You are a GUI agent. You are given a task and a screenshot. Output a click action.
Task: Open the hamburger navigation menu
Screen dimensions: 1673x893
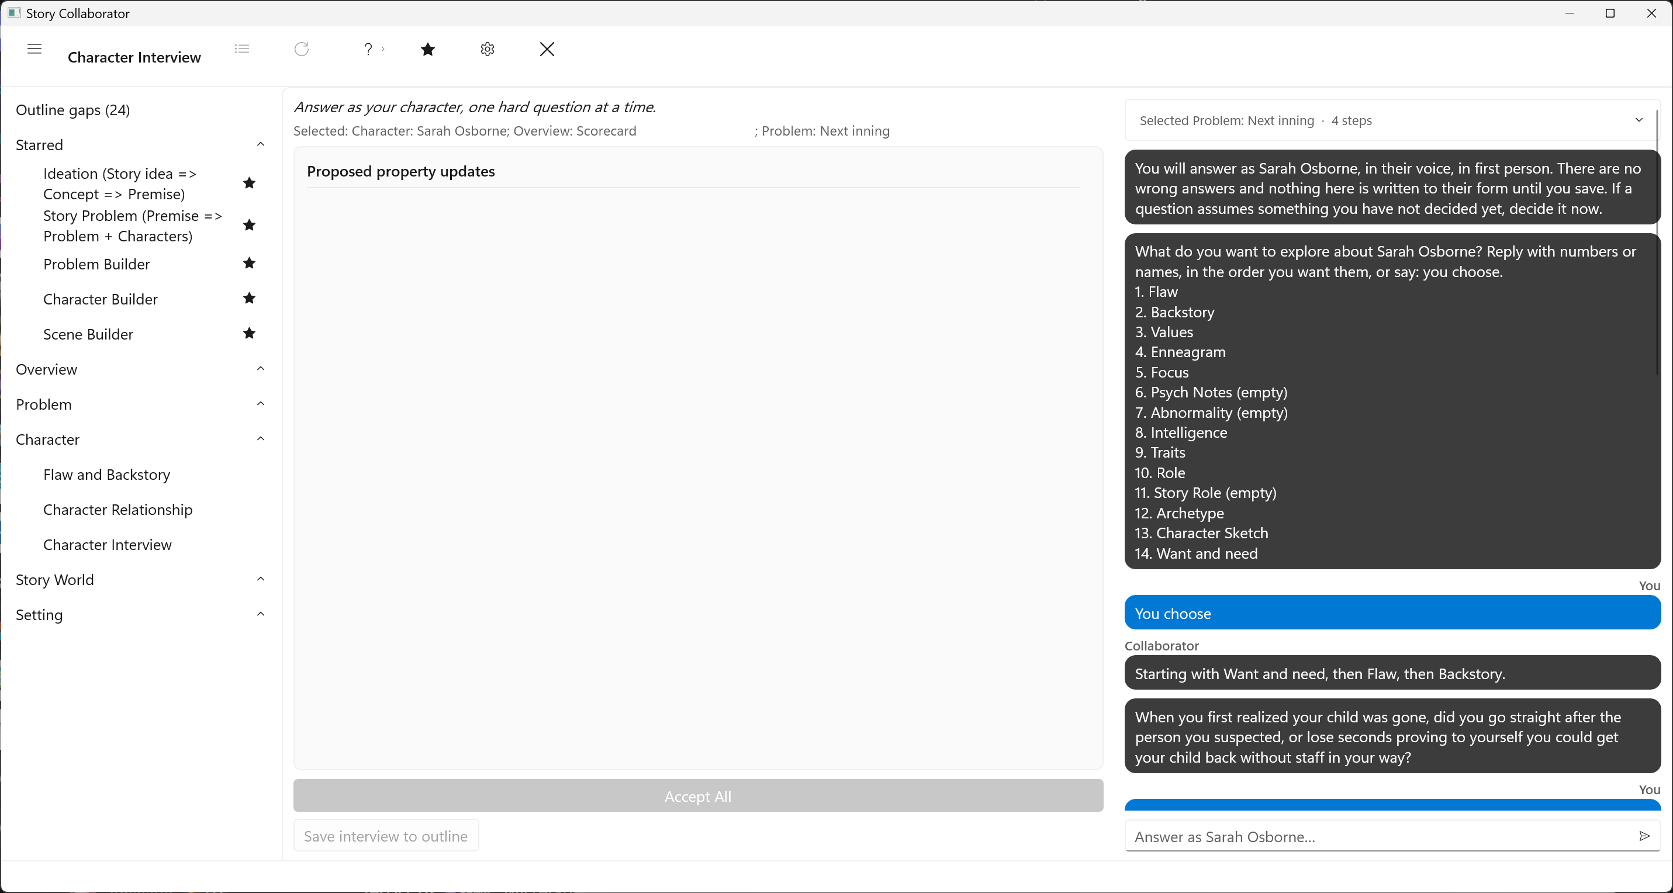[34, 49]
